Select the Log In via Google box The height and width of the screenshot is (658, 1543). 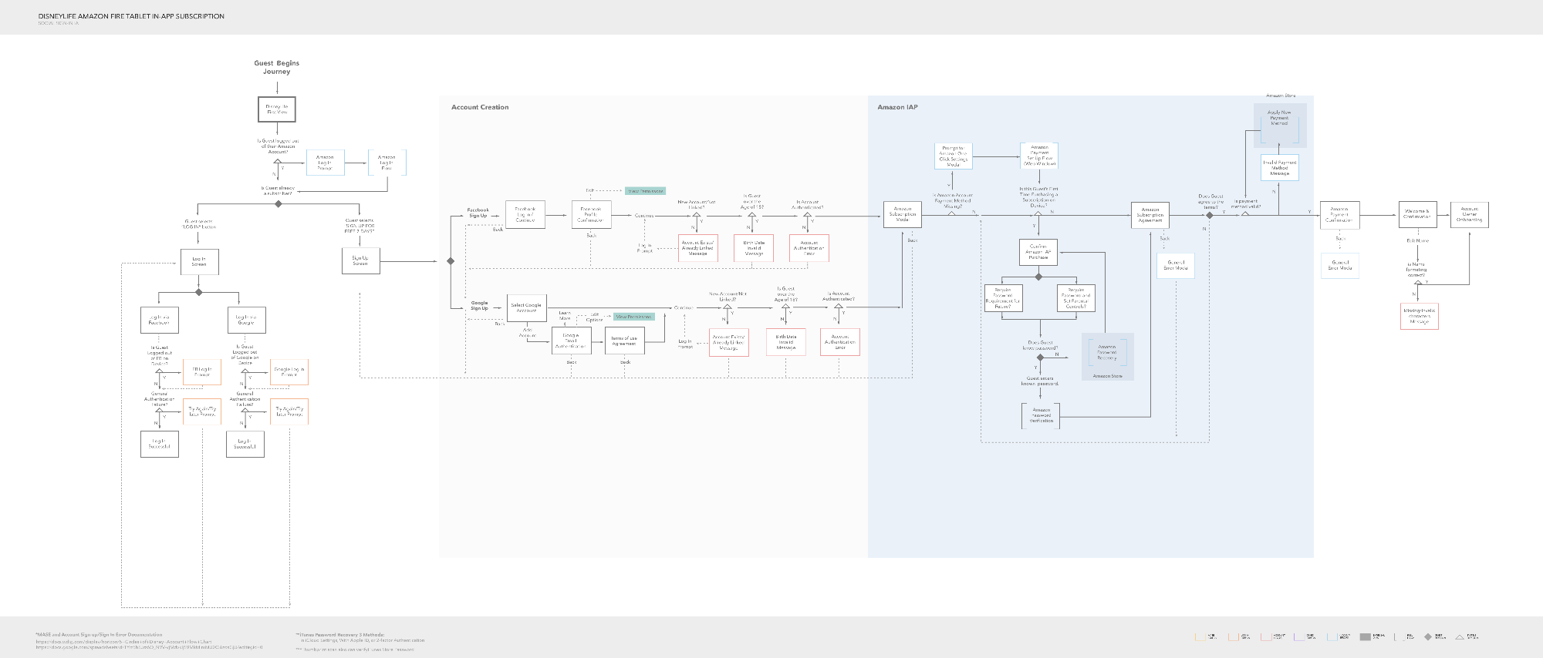246,320
